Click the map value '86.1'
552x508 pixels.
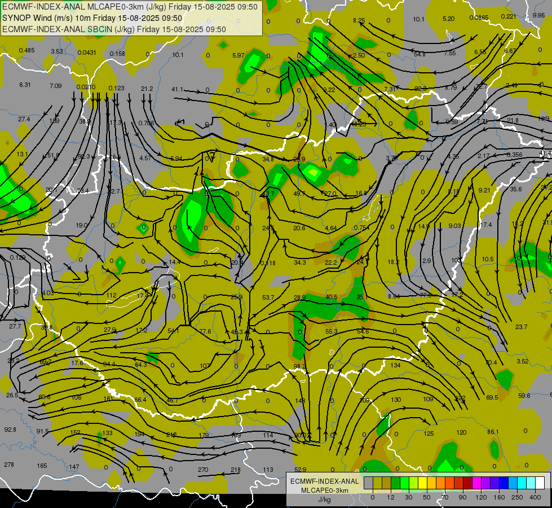coord(493,432)
